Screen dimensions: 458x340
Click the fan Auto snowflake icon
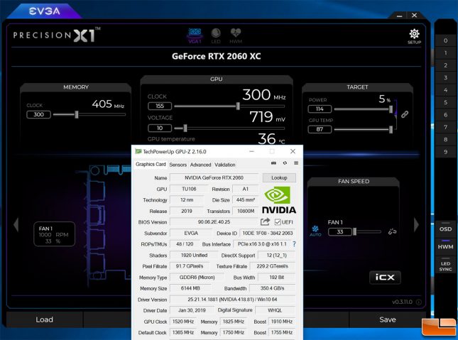point(315,231)
